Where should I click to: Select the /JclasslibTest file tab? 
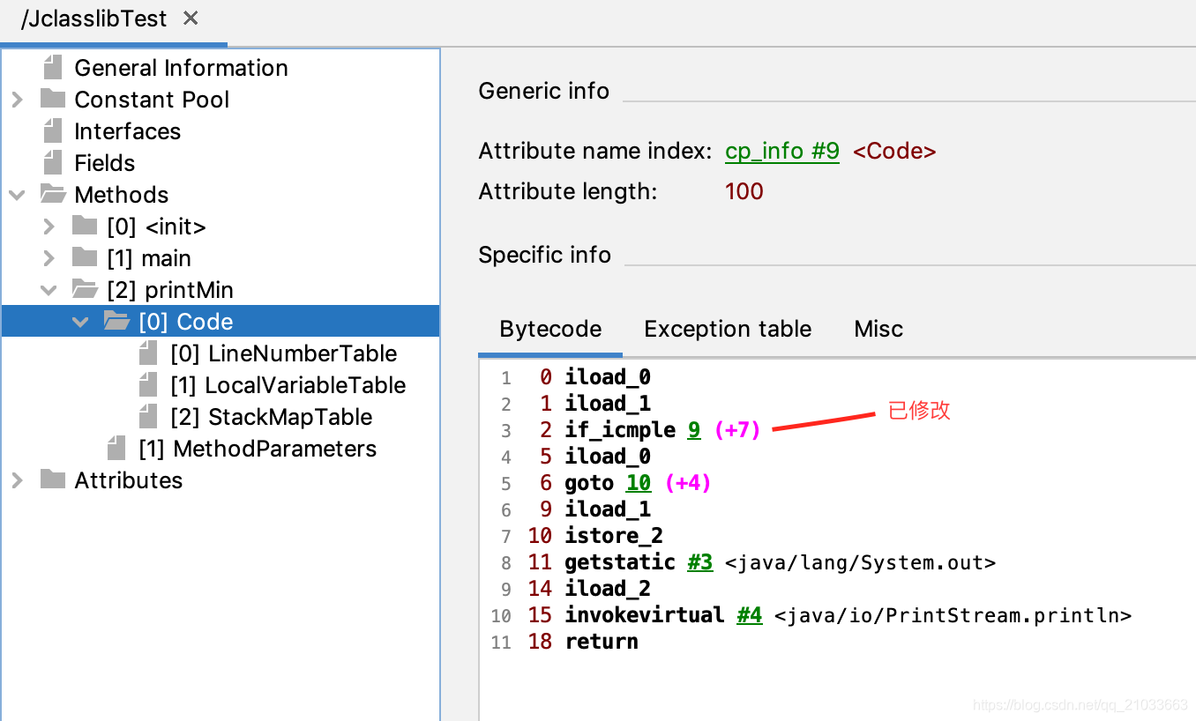click(x=94, y=19)
